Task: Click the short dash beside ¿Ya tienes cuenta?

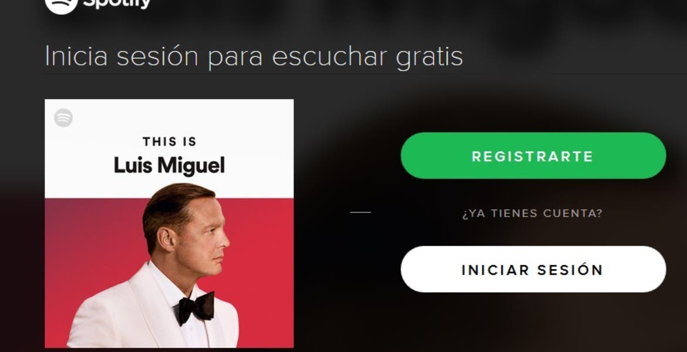Action: point(361,212)
